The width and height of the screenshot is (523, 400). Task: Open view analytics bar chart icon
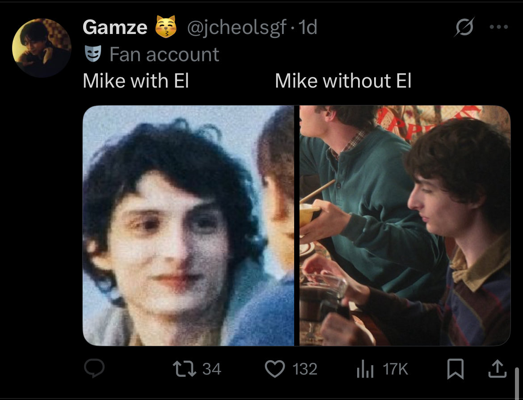(365, 369)
